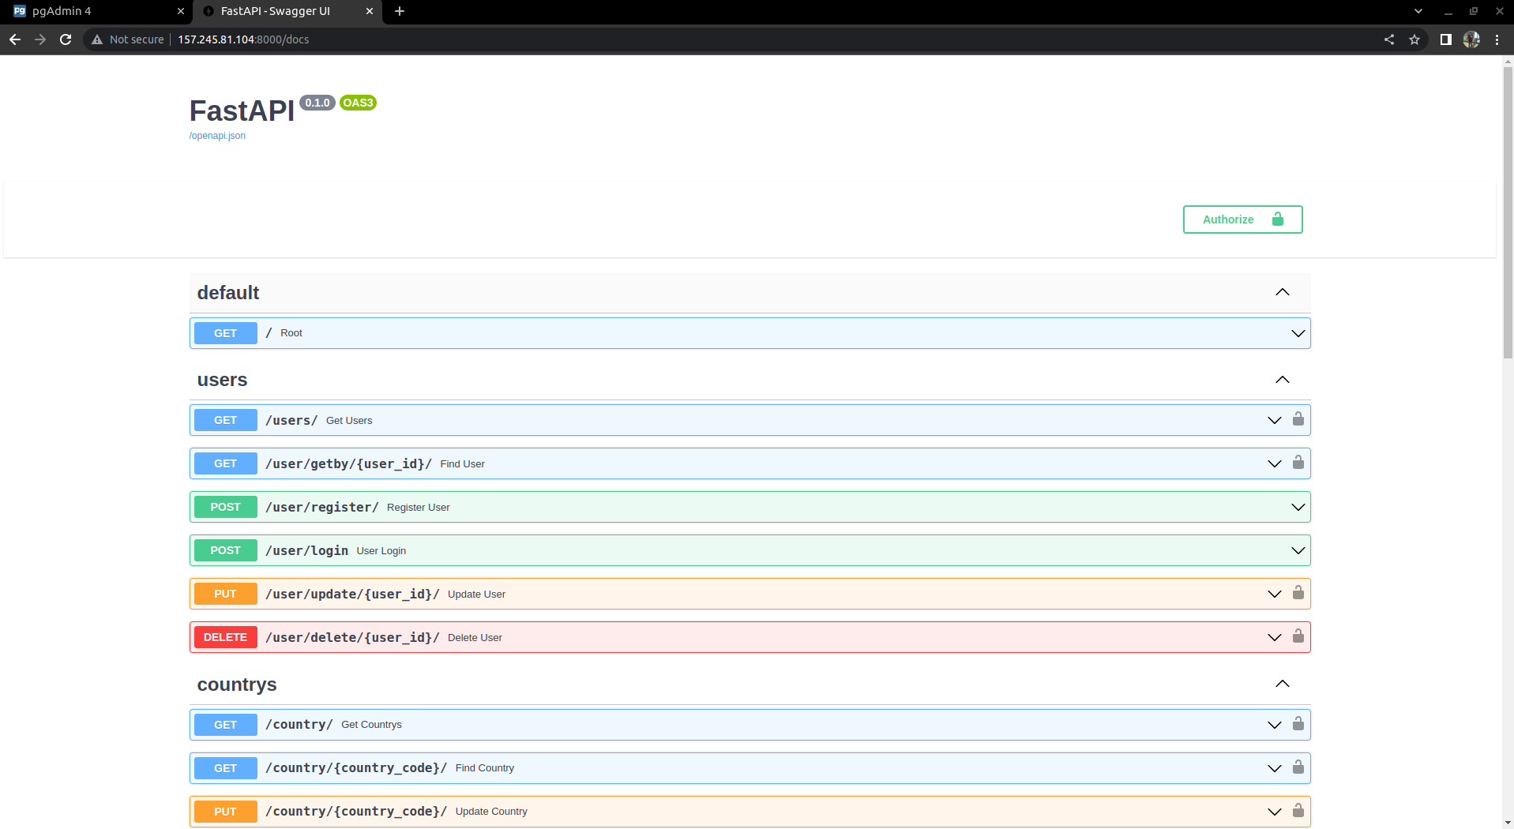Collapse the default section
Viewport: 1514px width, 829px height.
(1283, 292)
